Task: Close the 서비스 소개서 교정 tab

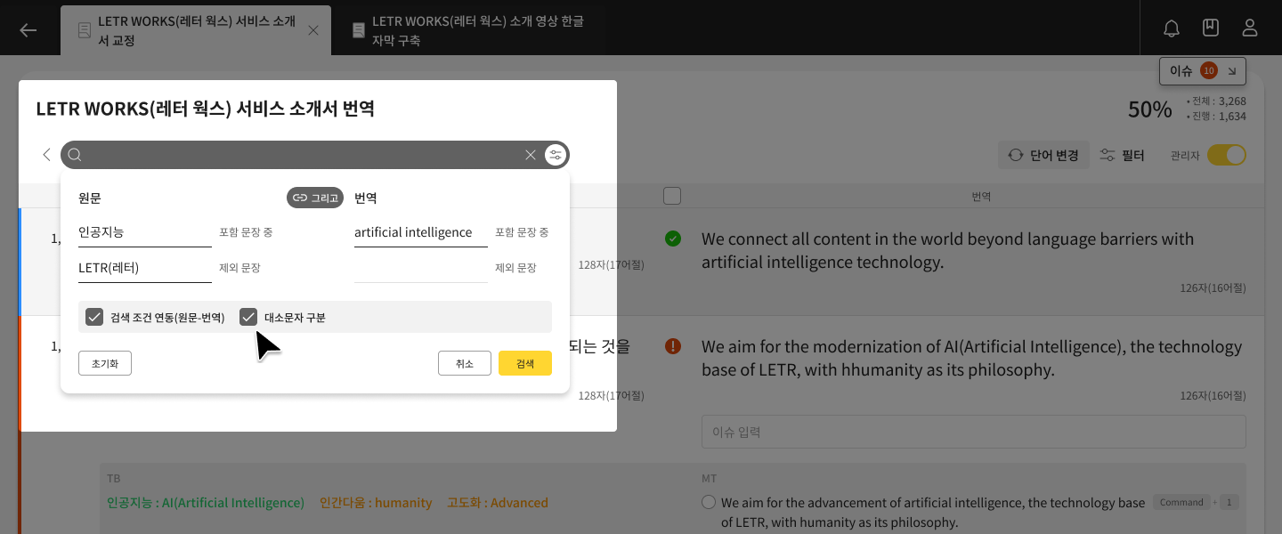Action: [x=312, y=30]
